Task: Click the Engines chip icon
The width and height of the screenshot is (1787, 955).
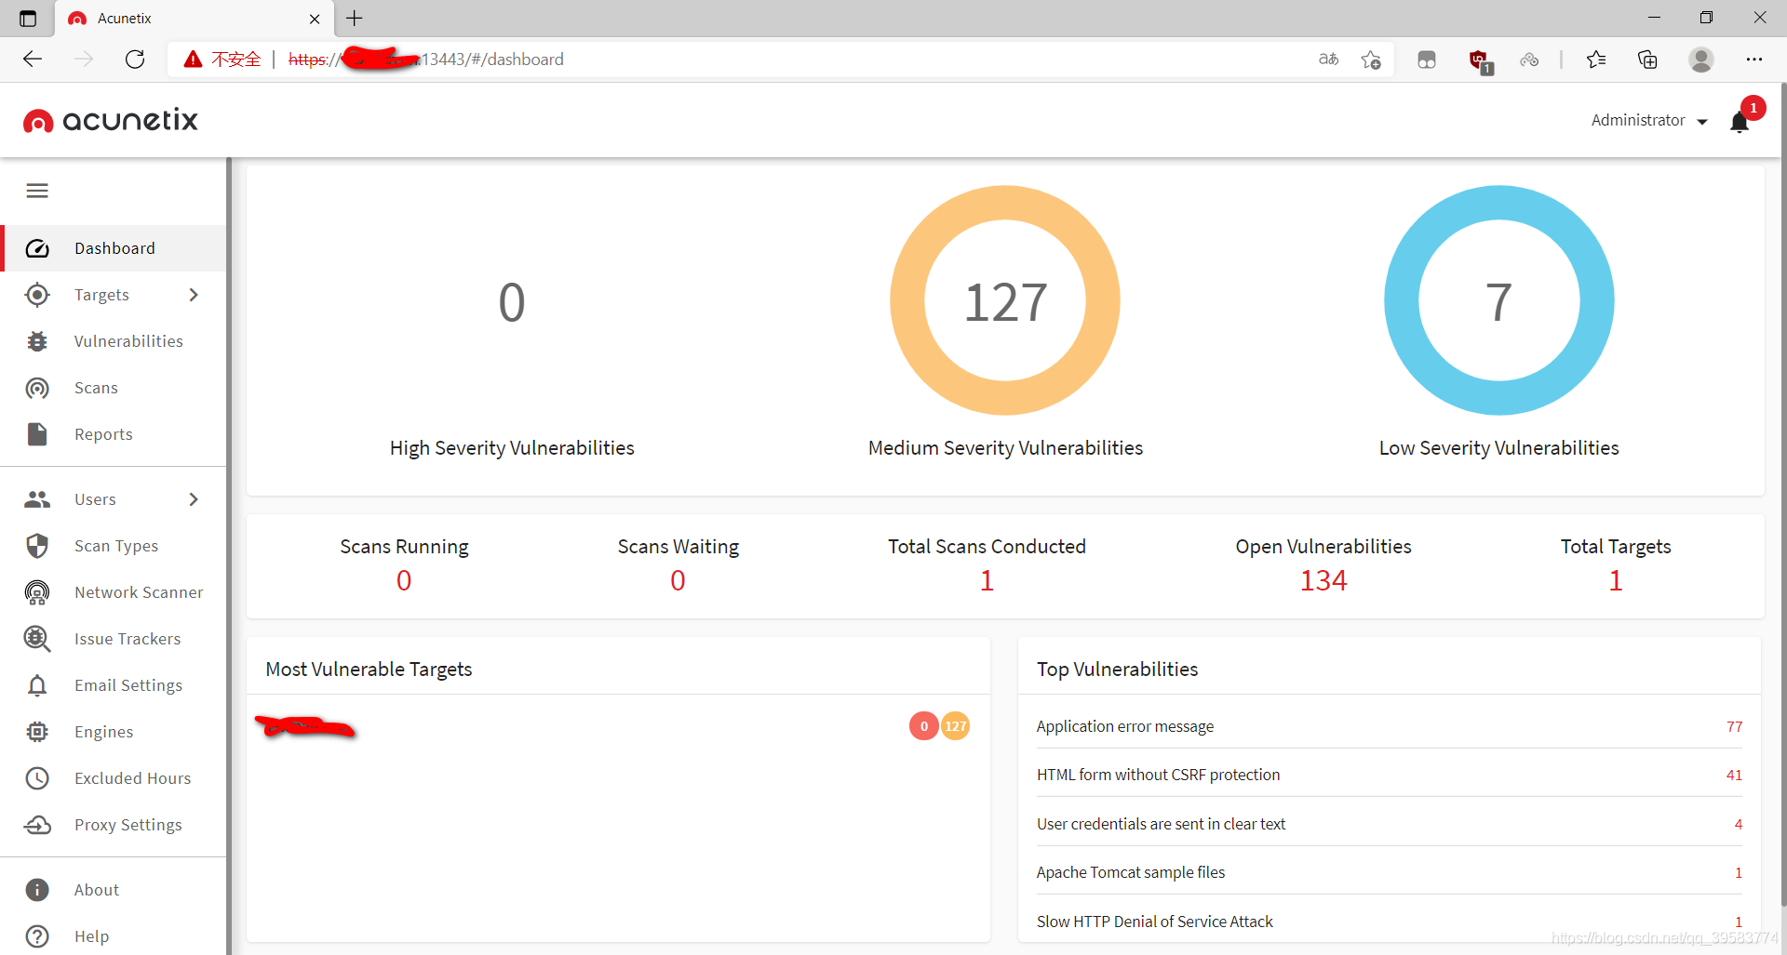Action: point(37,732)
